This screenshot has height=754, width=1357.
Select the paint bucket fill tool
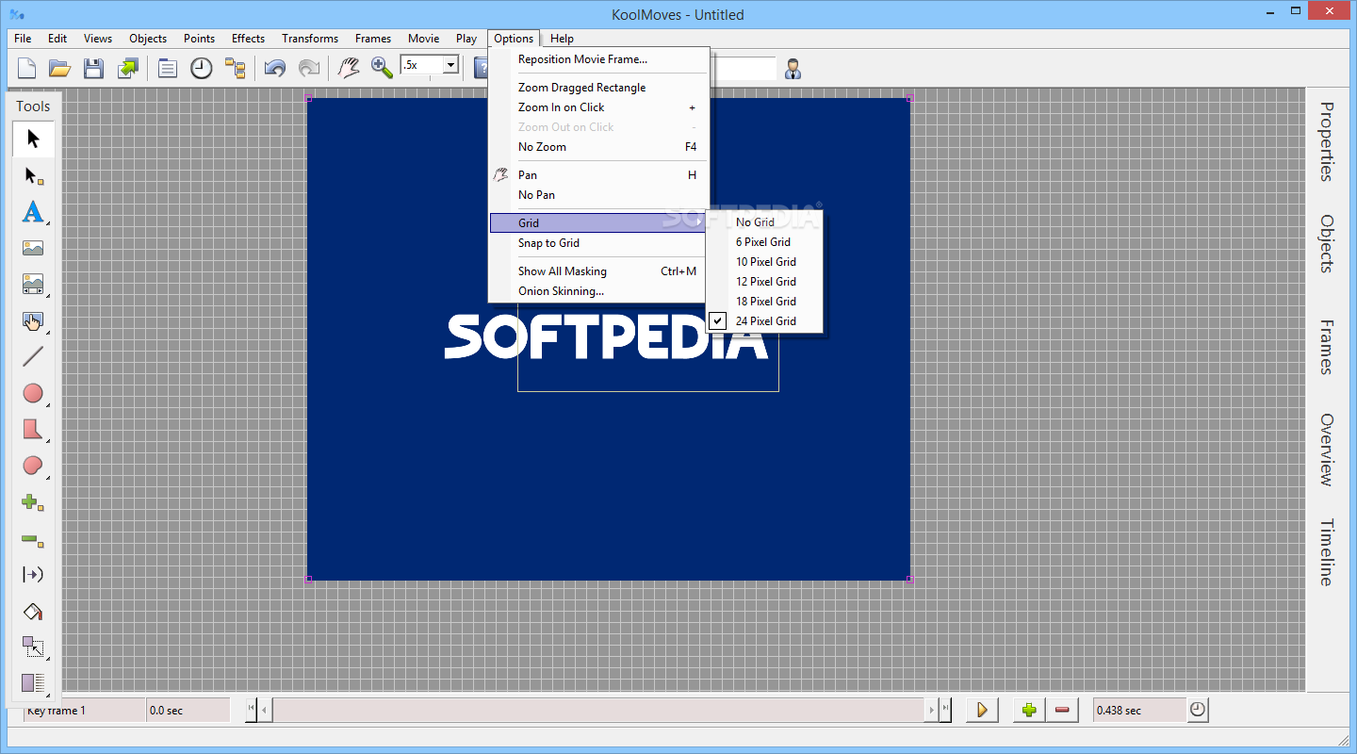33,612
